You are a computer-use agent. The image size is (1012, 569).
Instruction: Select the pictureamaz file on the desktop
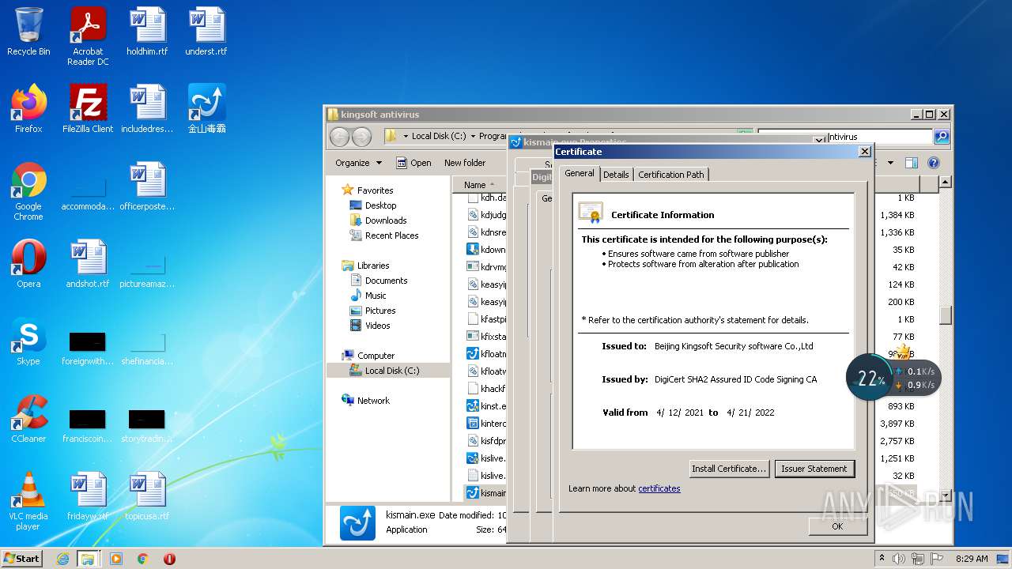(147, 272)
